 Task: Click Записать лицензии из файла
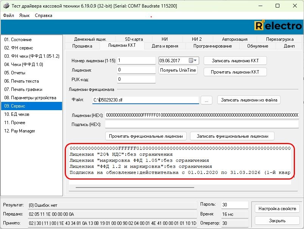pyautogui.click(x=249, y=100)
